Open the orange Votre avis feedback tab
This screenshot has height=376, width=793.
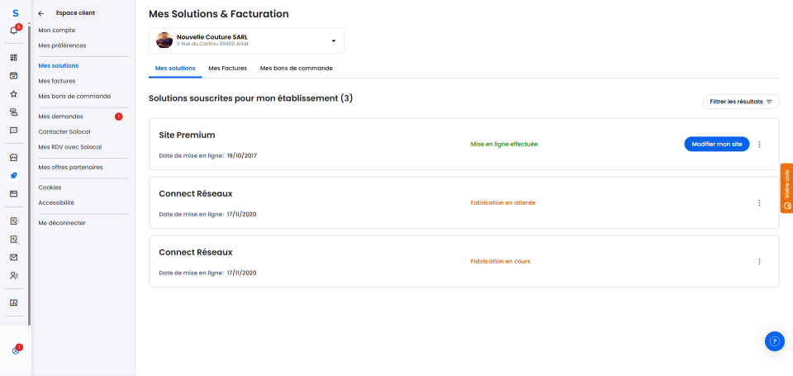pyautogui.click(x=786, y=188)
